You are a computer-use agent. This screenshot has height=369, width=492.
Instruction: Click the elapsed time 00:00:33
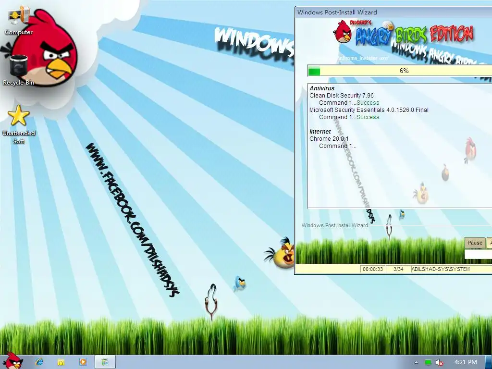[373, 269]
